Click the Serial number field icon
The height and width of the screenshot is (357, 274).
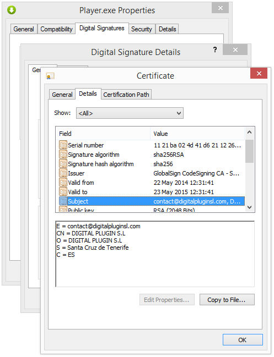(63, 145)
